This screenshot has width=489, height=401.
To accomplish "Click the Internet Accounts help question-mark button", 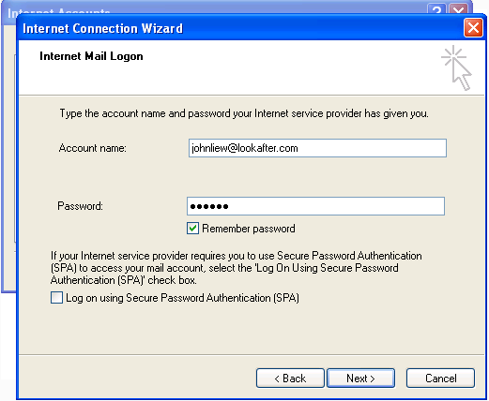I will point(436,8).
